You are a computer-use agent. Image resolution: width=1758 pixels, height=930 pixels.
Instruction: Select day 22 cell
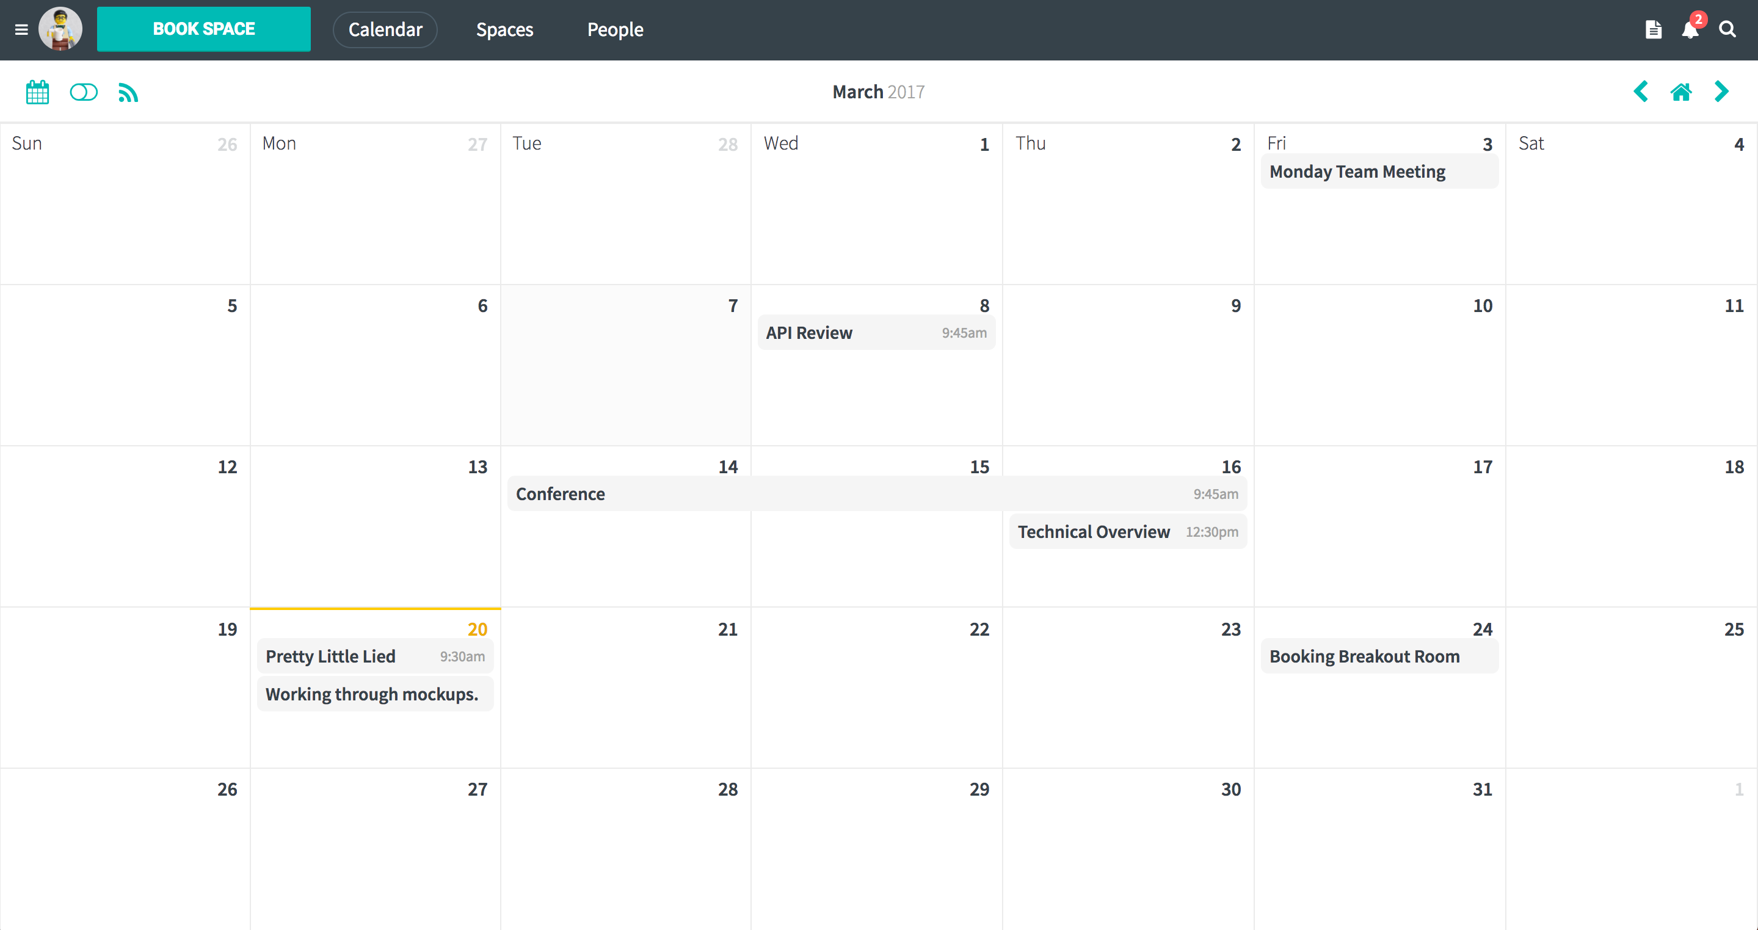(876, 687)
